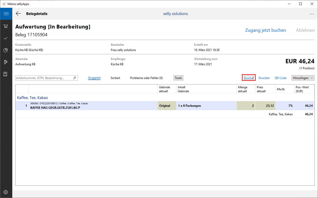Switch to the Gruppiert view
Image resolution: width=318 pixels, height=198 pixels.
coord(94,78)
